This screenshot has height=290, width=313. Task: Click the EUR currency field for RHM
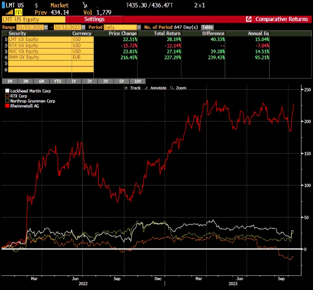click(x=83, y=57)
